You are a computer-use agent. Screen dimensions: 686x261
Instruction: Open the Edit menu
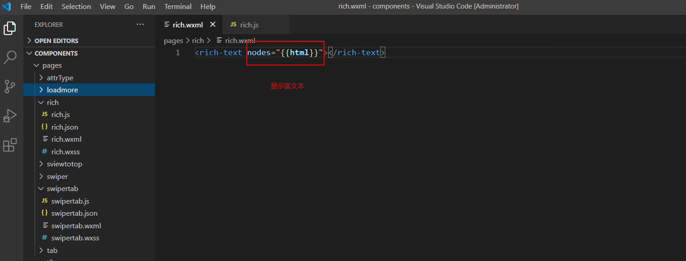pyautogui.click(x=46, y=6)
